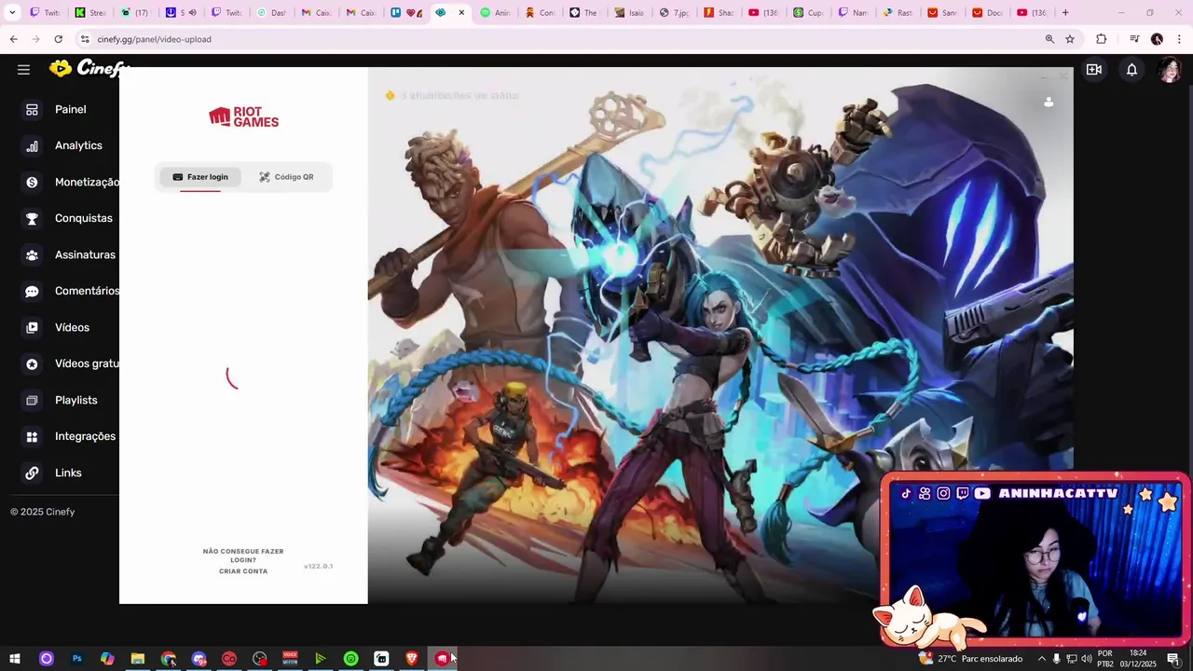This screenshot has height=671, width=1193.
Task: Open Photoshop from the taskbar
Action: [x=76, y=659]
